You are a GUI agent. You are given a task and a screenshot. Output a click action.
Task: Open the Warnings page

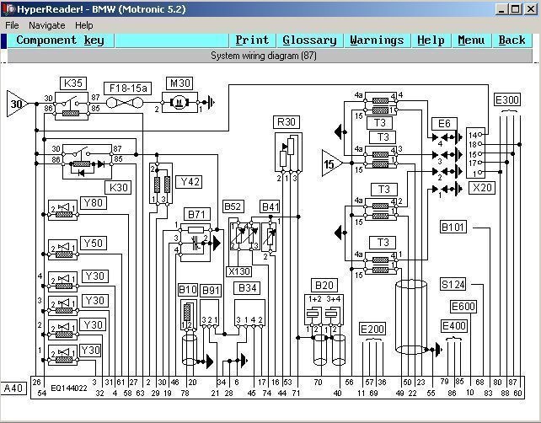[x=377, y=40]
